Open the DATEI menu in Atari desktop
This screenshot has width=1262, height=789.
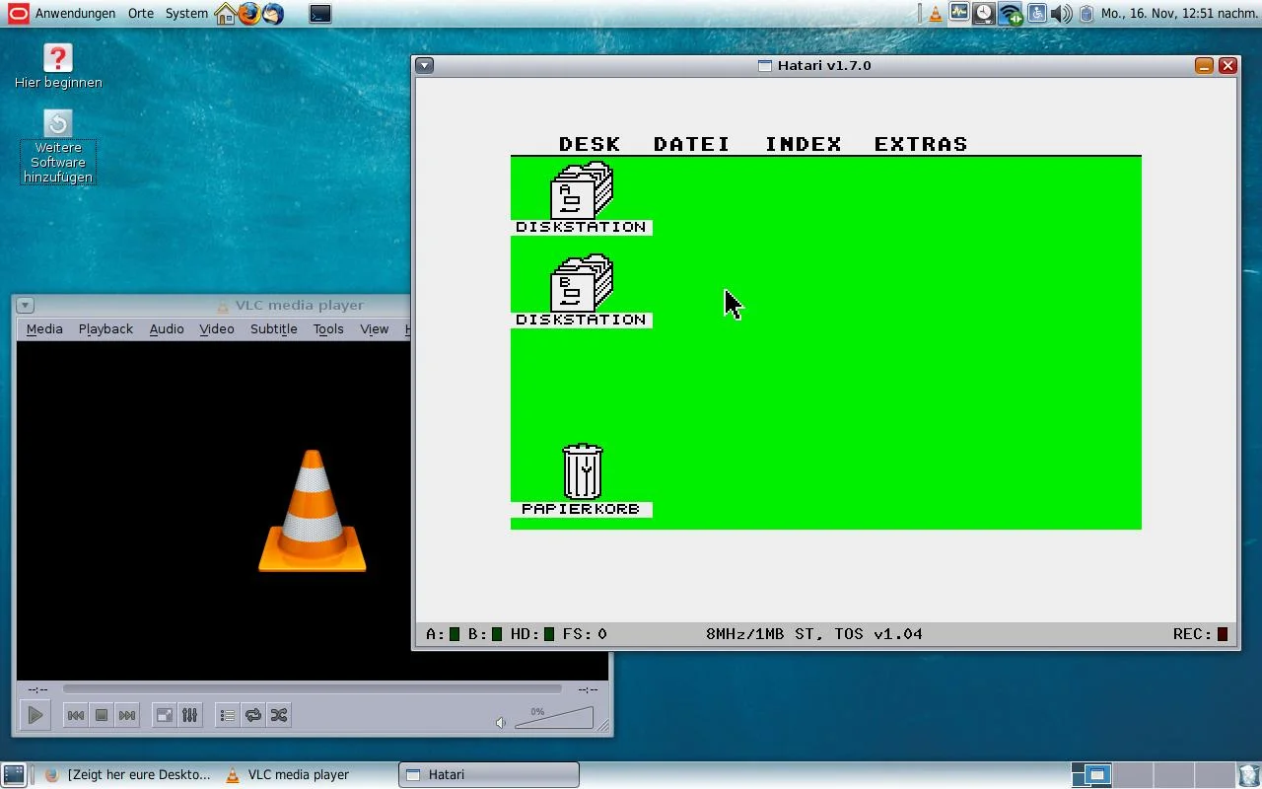click(691, 144)
